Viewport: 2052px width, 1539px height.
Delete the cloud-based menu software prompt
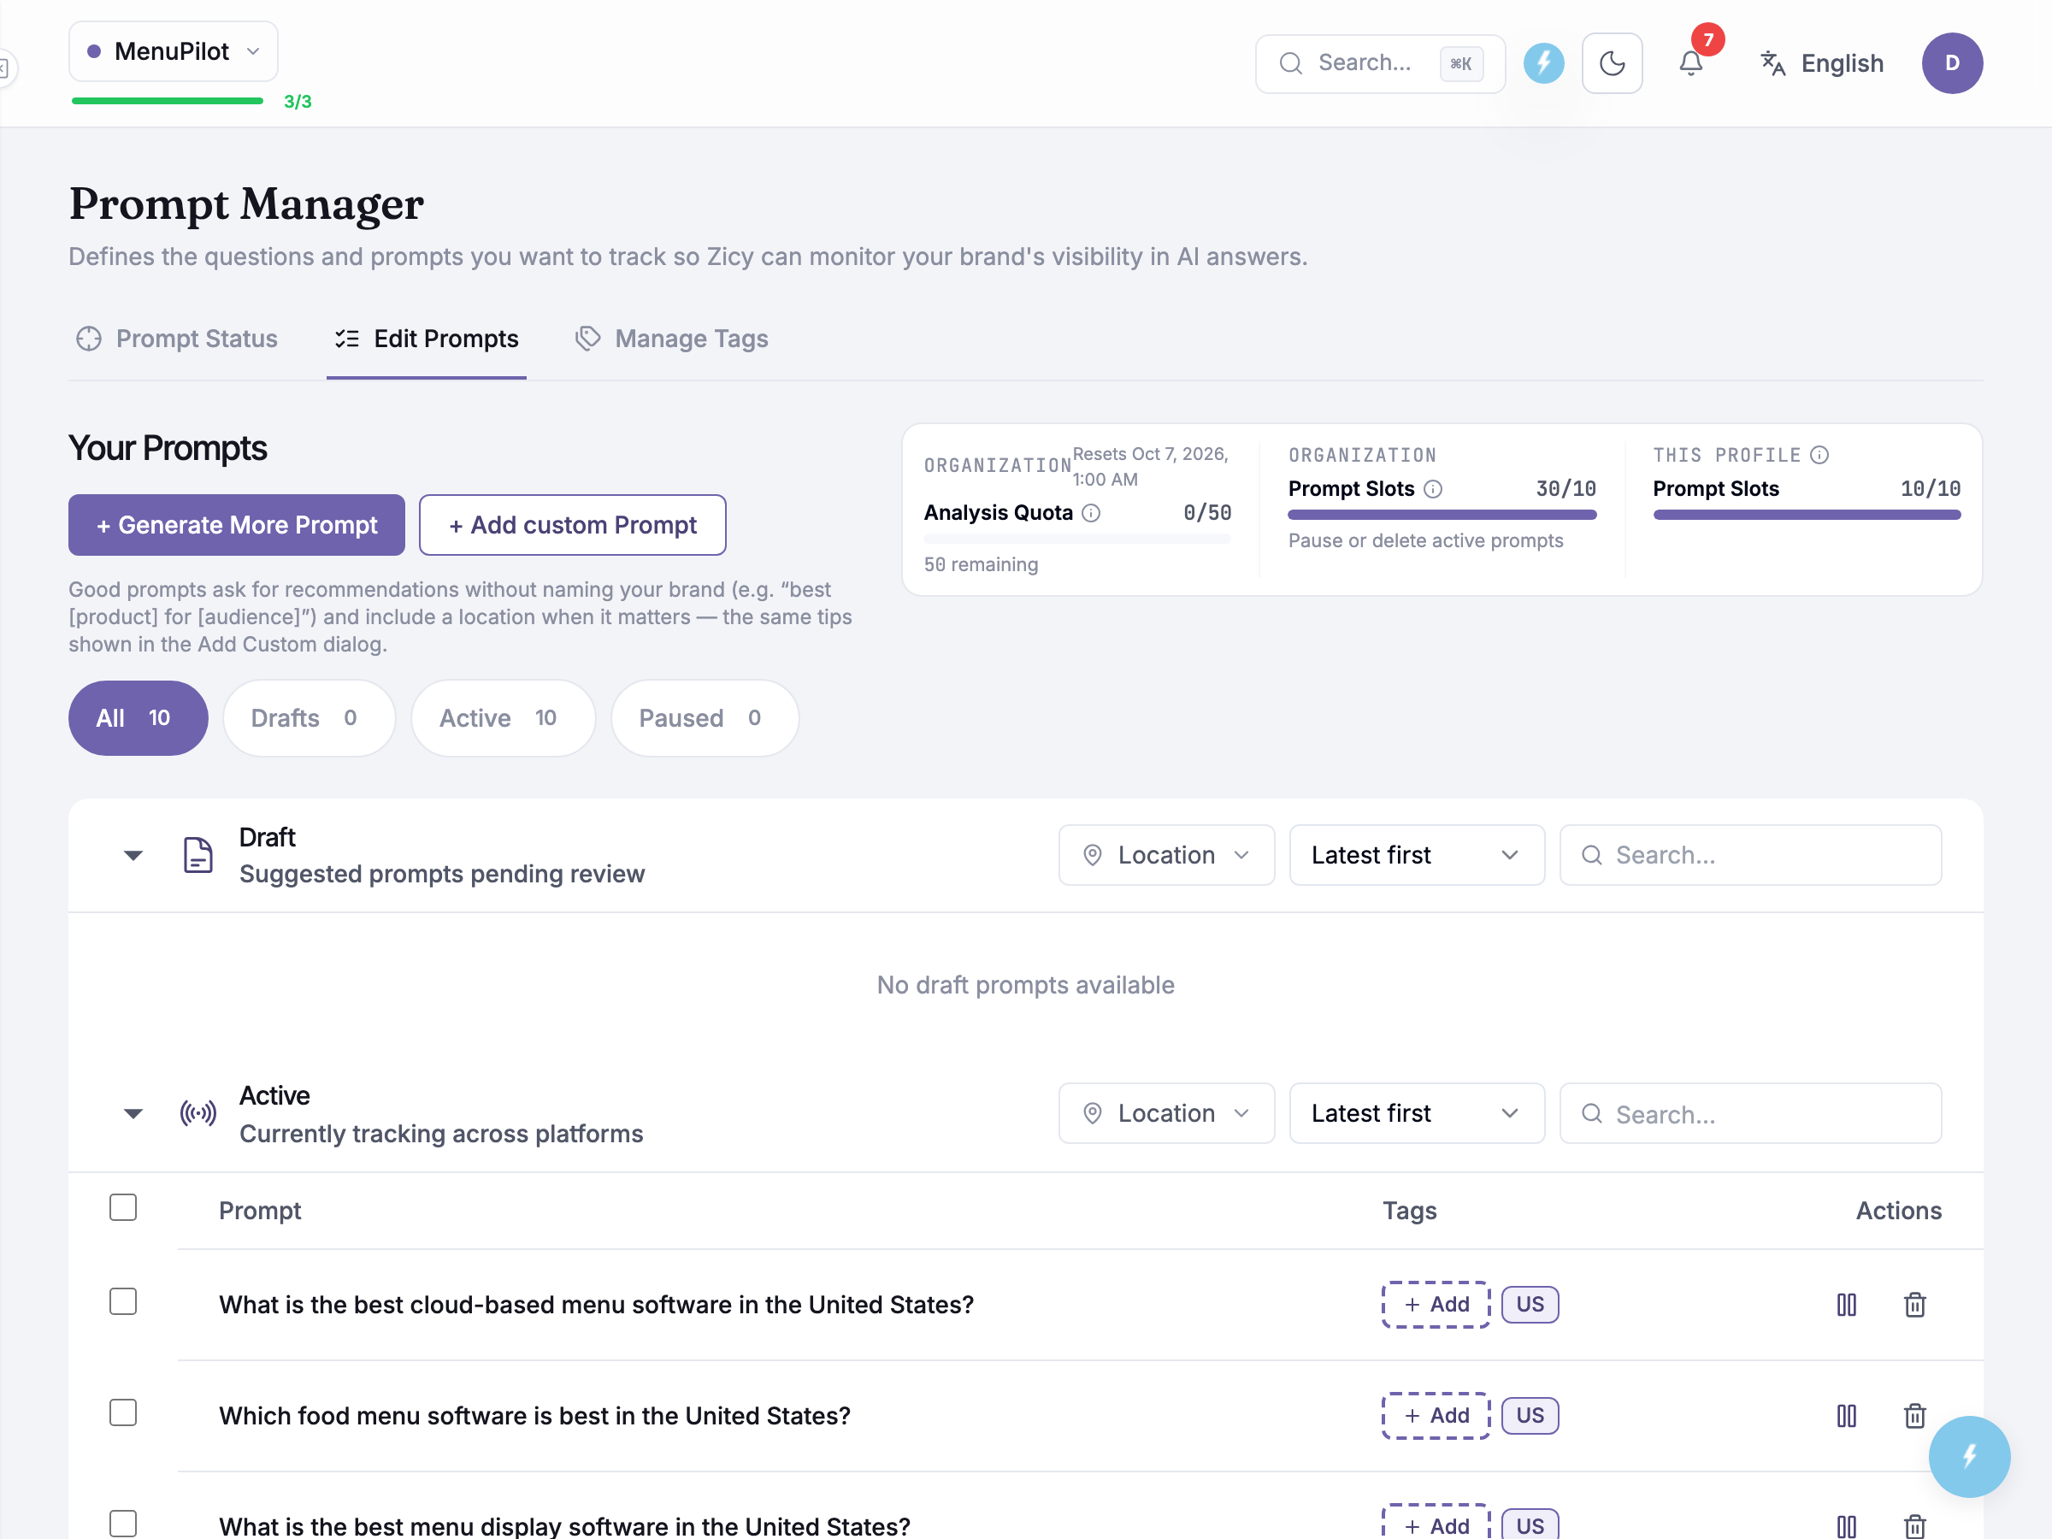pos(1914,1304)
